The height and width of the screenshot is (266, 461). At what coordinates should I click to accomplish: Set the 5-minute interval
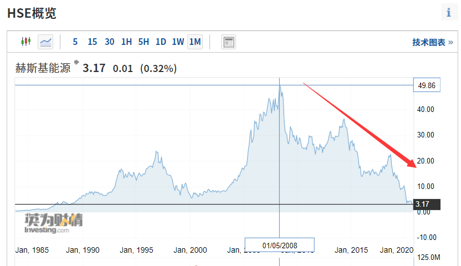click(75, 42)
